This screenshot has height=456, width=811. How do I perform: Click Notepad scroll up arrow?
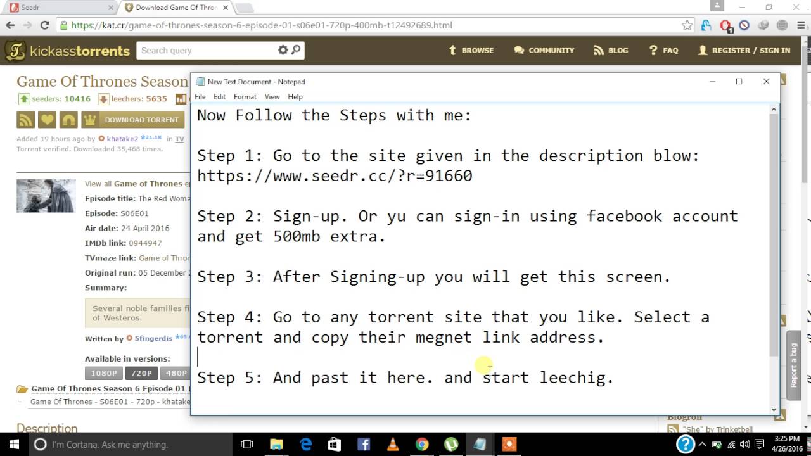(x=774, y=110)
